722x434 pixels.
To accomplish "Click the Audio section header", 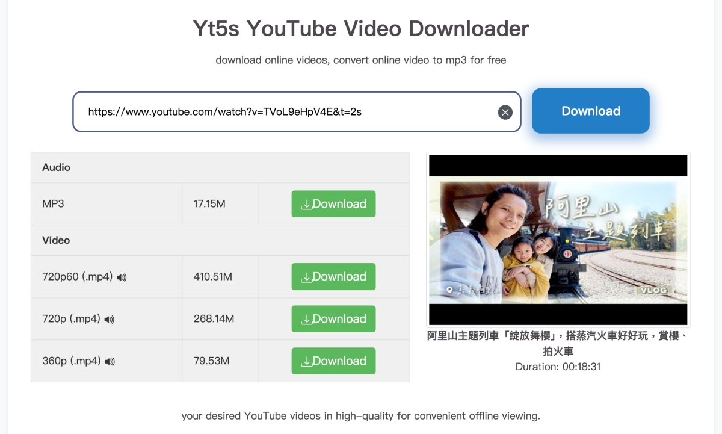I will pyautogui.click(x=220, y=167).
